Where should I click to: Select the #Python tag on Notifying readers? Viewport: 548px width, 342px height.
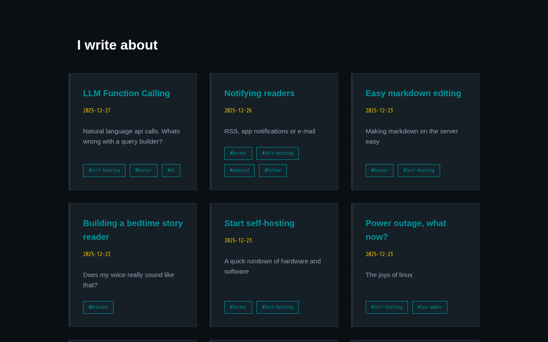[273, 171]
